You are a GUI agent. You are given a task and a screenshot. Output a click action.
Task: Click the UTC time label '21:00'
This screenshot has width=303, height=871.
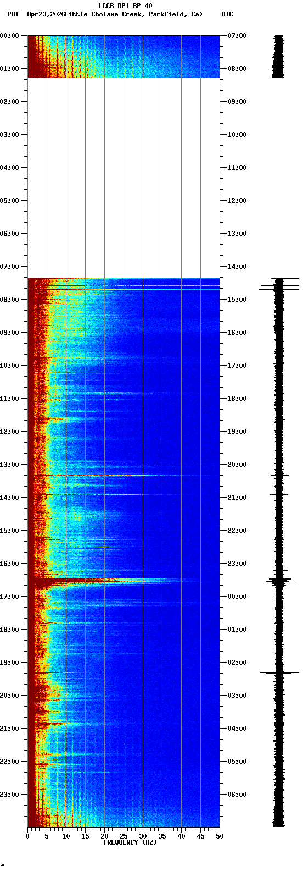pyautogui.click(x=237, y=498)
